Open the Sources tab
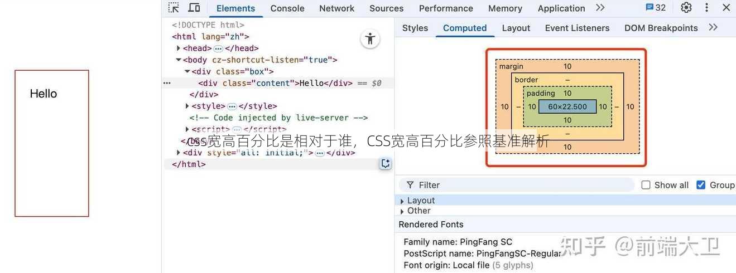Viewport: 736px width, 273px height. 386,8
